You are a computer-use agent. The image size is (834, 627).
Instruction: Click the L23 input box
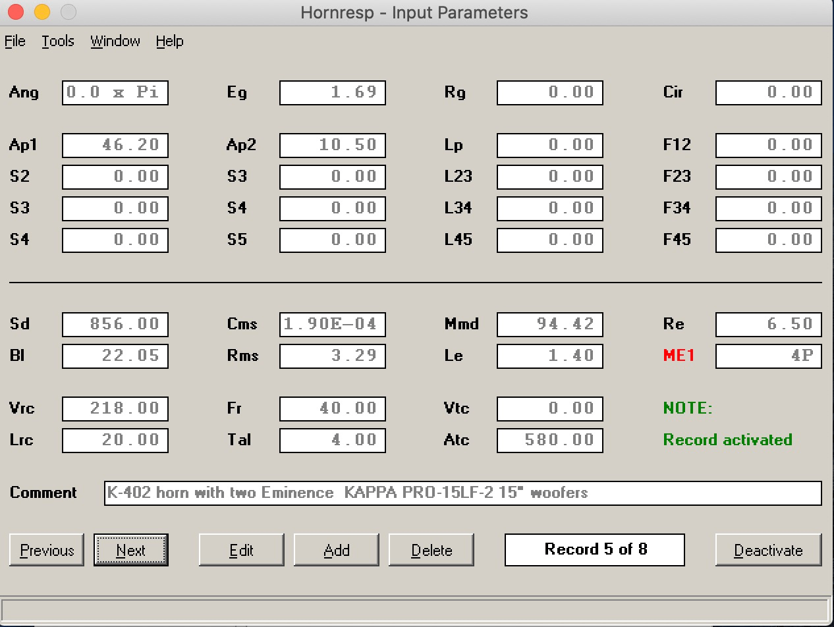(550, 177)
